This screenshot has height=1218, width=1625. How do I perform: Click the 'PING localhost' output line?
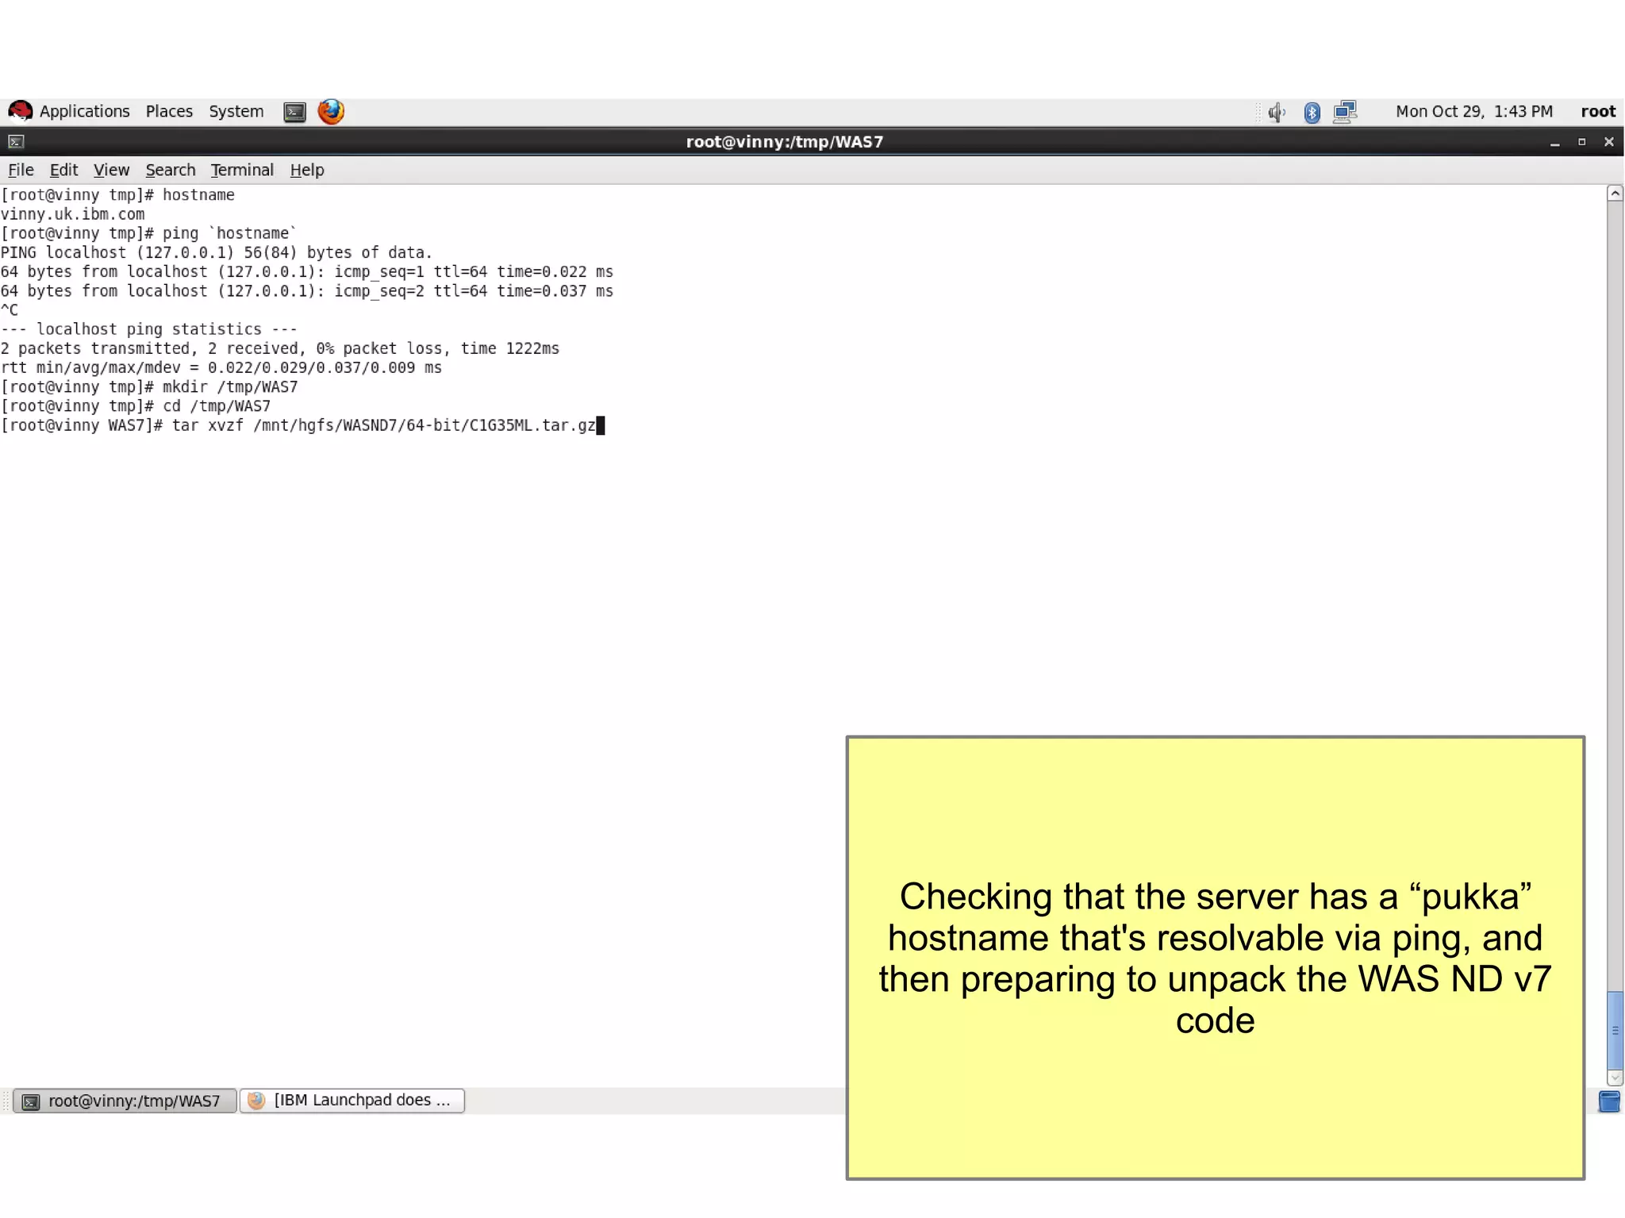[217, 253]
